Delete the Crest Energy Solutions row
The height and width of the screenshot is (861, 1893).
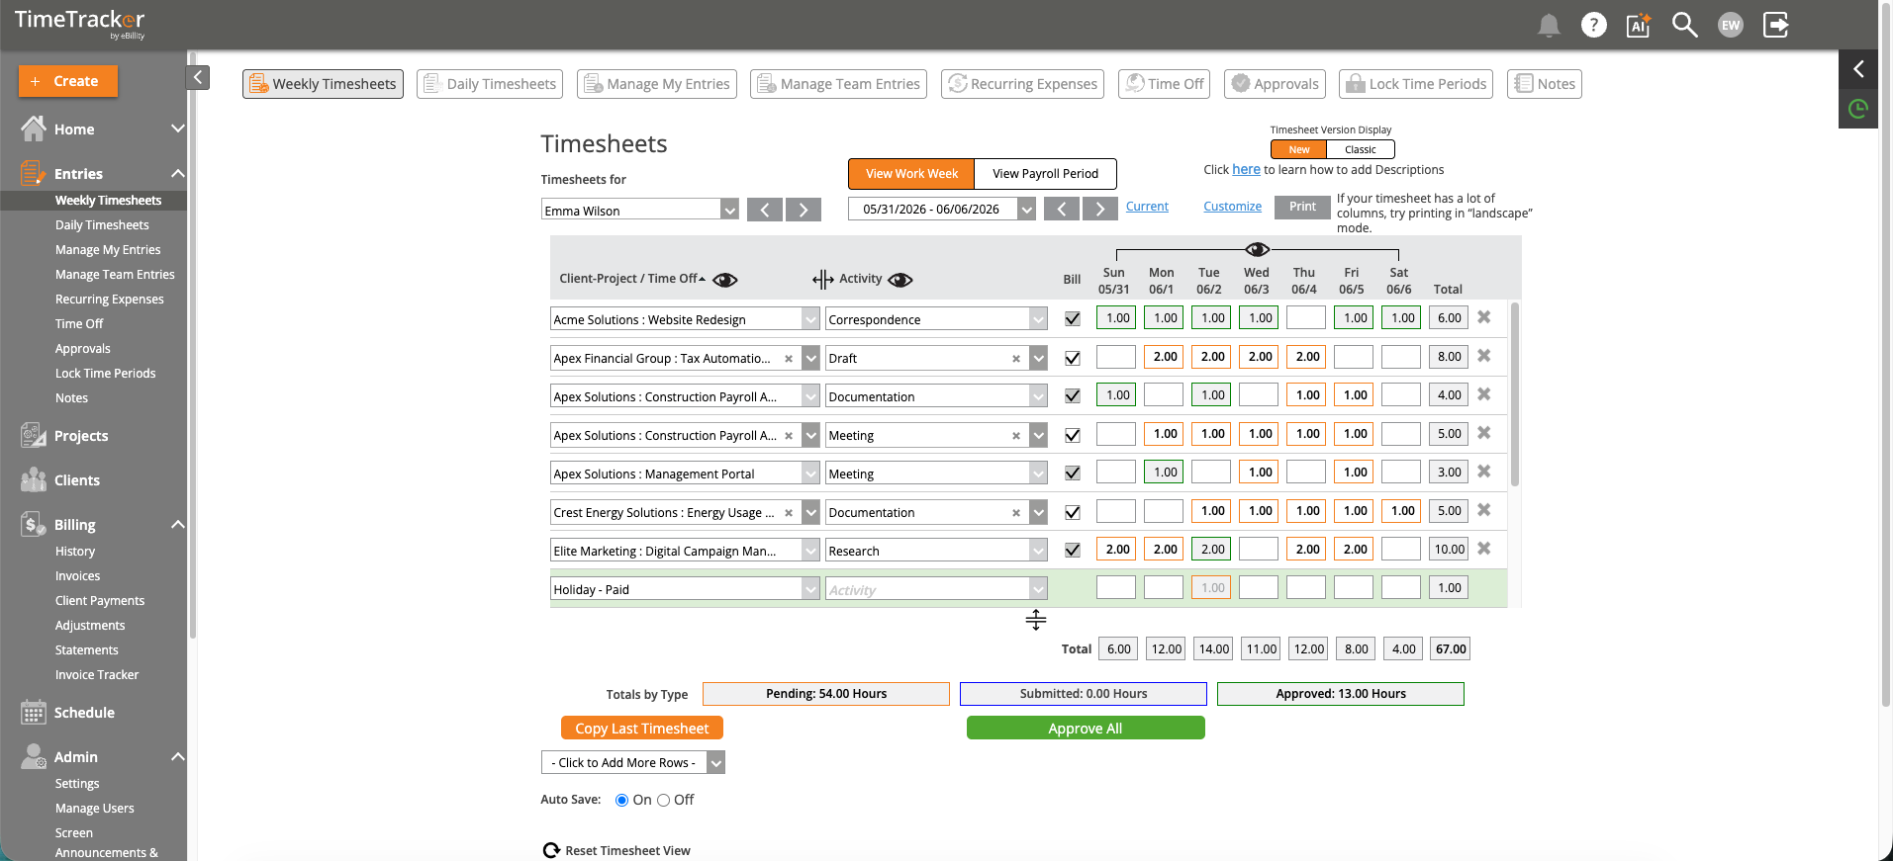(x=1483, y=510)
